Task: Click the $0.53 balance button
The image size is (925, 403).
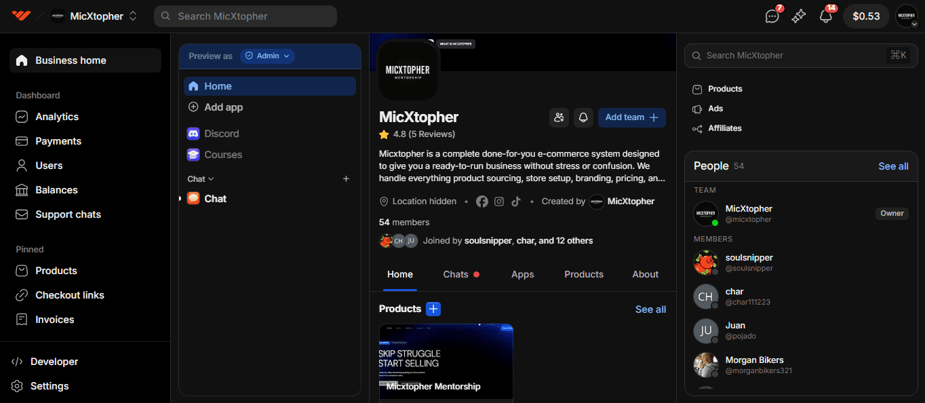Action: click(x=866, y=16)
